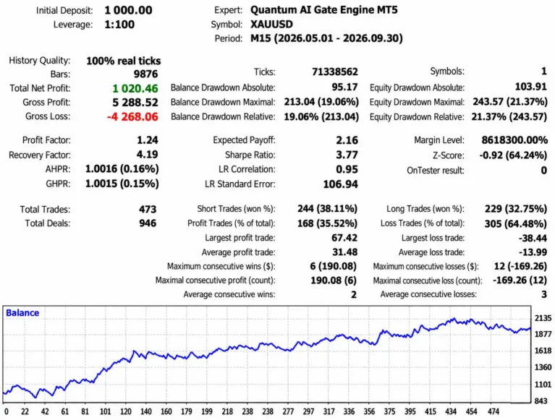This screenshot has height=420, width=555.
Task: Click the recovery factor value 4.19
Action: (147, 155)
